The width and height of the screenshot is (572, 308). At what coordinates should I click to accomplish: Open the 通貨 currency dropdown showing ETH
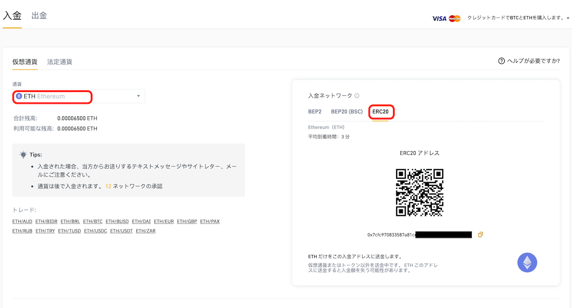(x=79, y=96)
